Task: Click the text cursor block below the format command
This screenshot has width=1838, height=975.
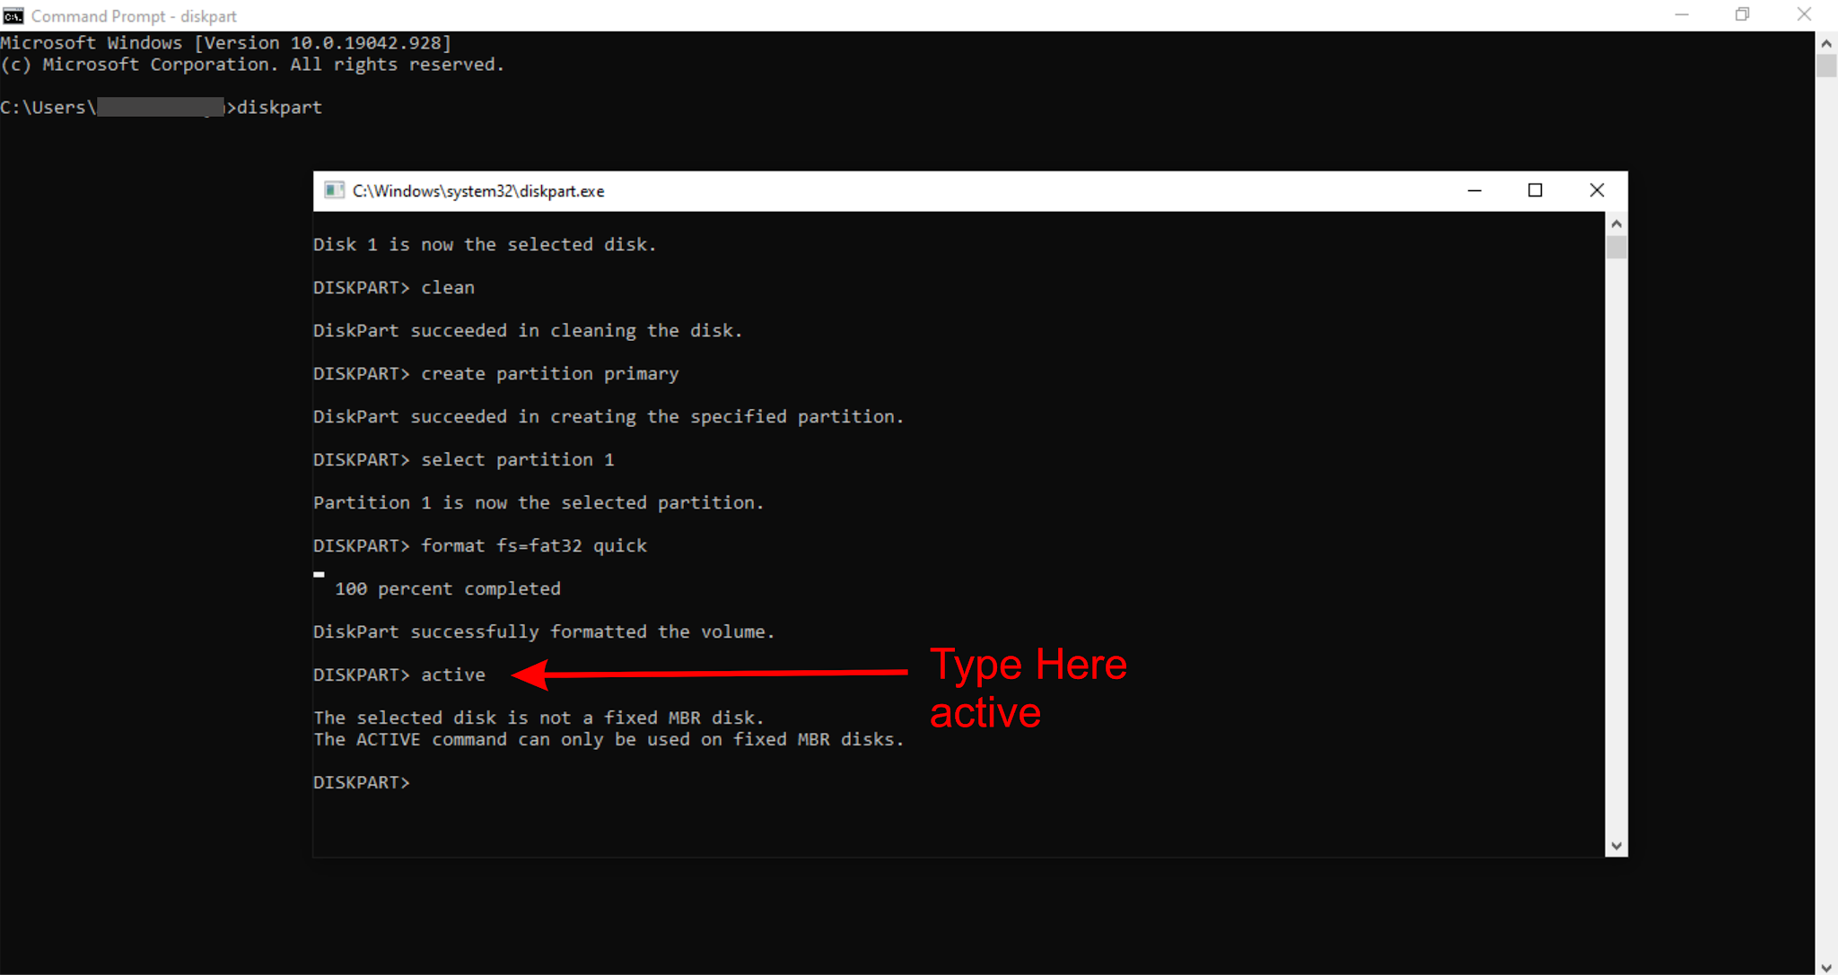Action: (319, 573)
